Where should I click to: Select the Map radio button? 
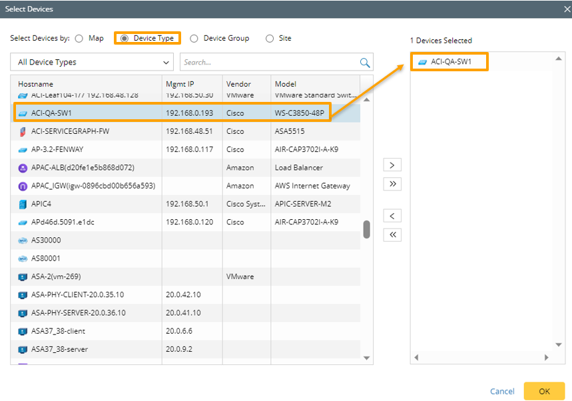79,39
